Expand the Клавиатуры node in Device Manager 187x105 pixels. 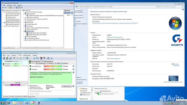tap(24, 21)
